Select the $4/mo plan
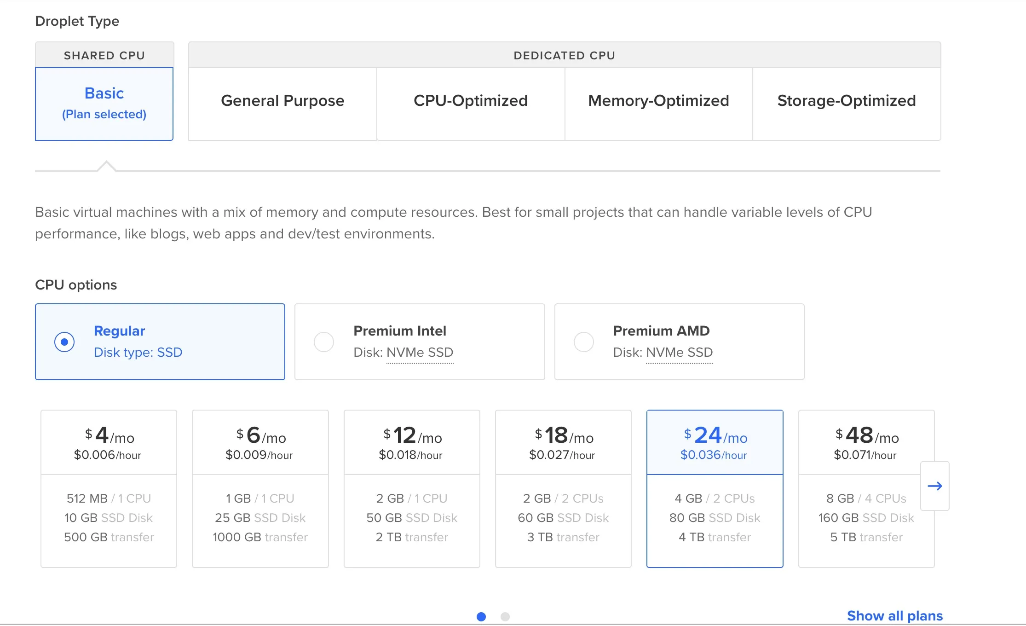1026x626 pixels. click(x=109, y=488)
